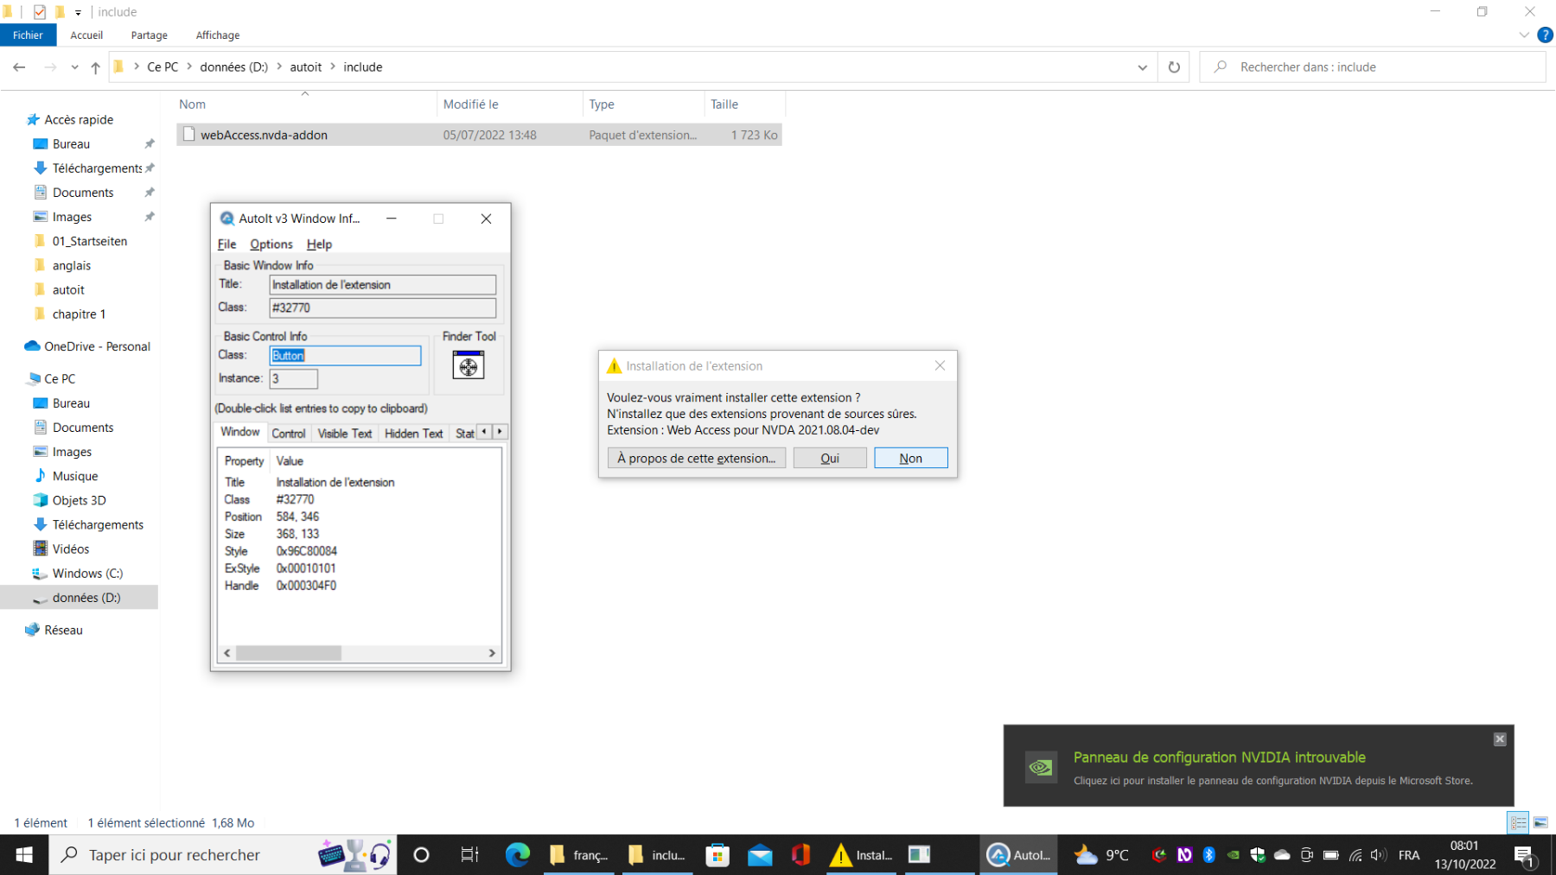The height and width of the screenshot is (875, 1556).
Task: Open the Mail app in taskbar
Action: 760,855
